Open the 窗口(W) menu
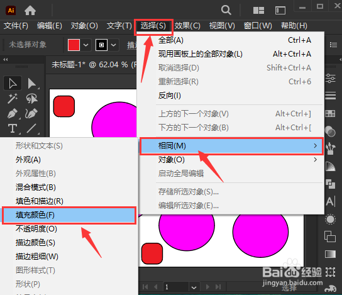Image resolution: width=342 pixels, height=295 pixels. click(258, 26)
